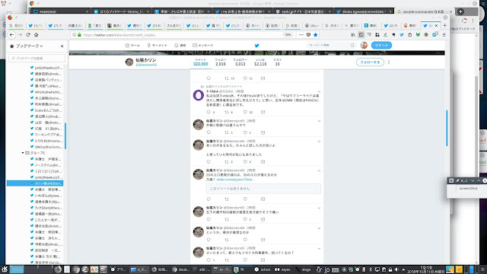Select ツイート 322,000 profile tab
Image resolution: width=487 pixels, height=274 pixels.
201,62
